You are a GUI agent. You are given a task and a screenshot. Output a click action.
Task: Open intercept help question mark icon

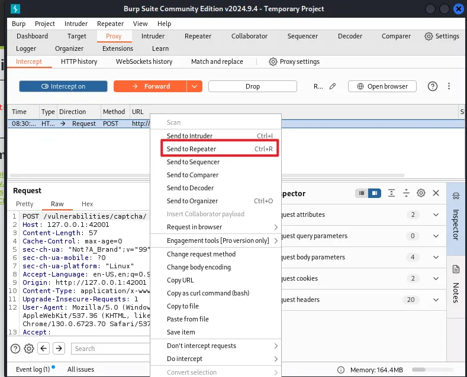433,86
